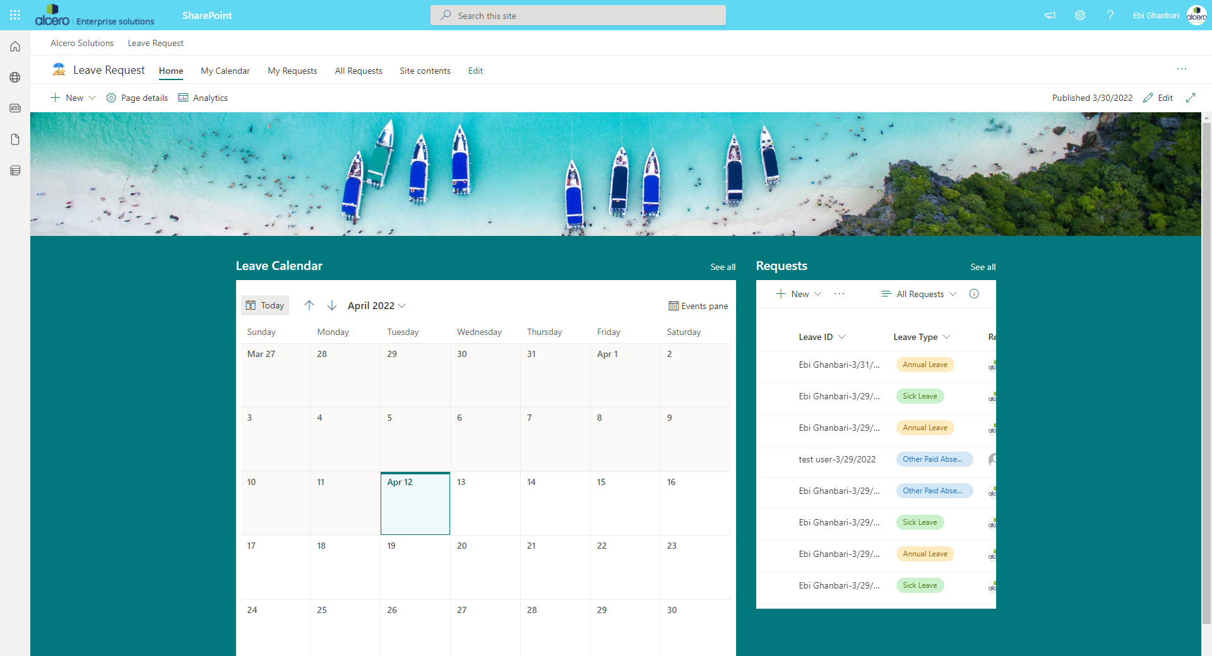Click the megaphone feedback icon
This screenshot has width=1212, height=656.
tap(1050, 15)
